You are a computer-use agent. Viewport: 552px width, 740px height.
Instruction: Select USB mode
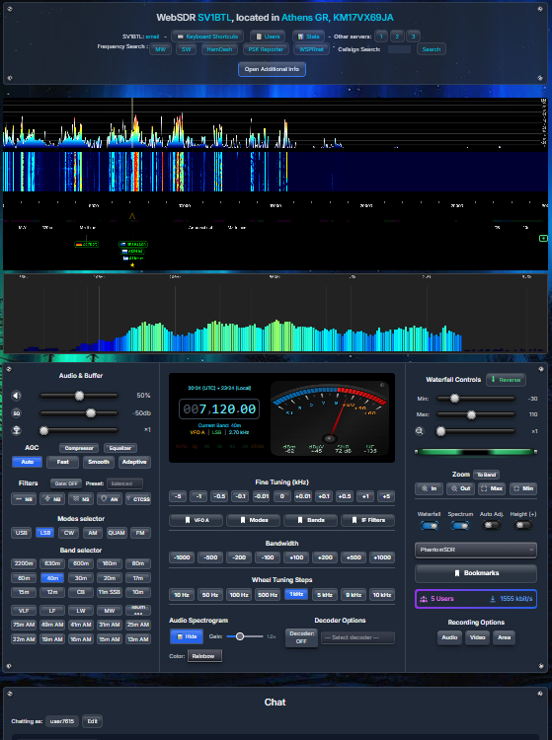(22, 533)
